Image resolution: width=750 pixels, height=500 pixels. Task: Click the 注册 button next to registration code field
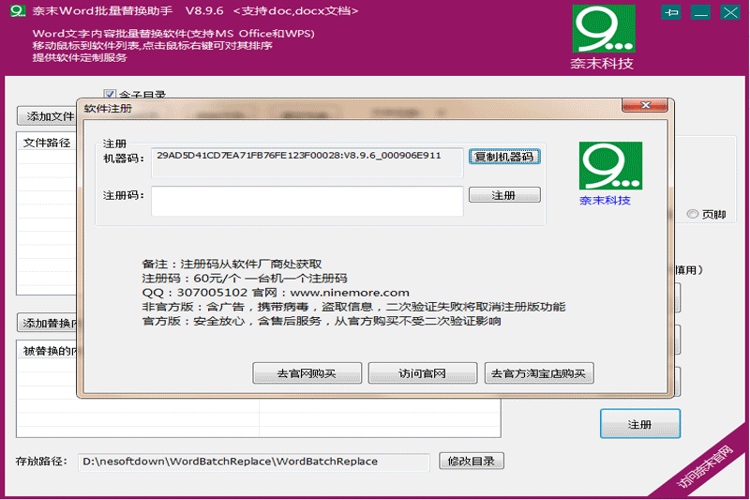click(504, 195)
